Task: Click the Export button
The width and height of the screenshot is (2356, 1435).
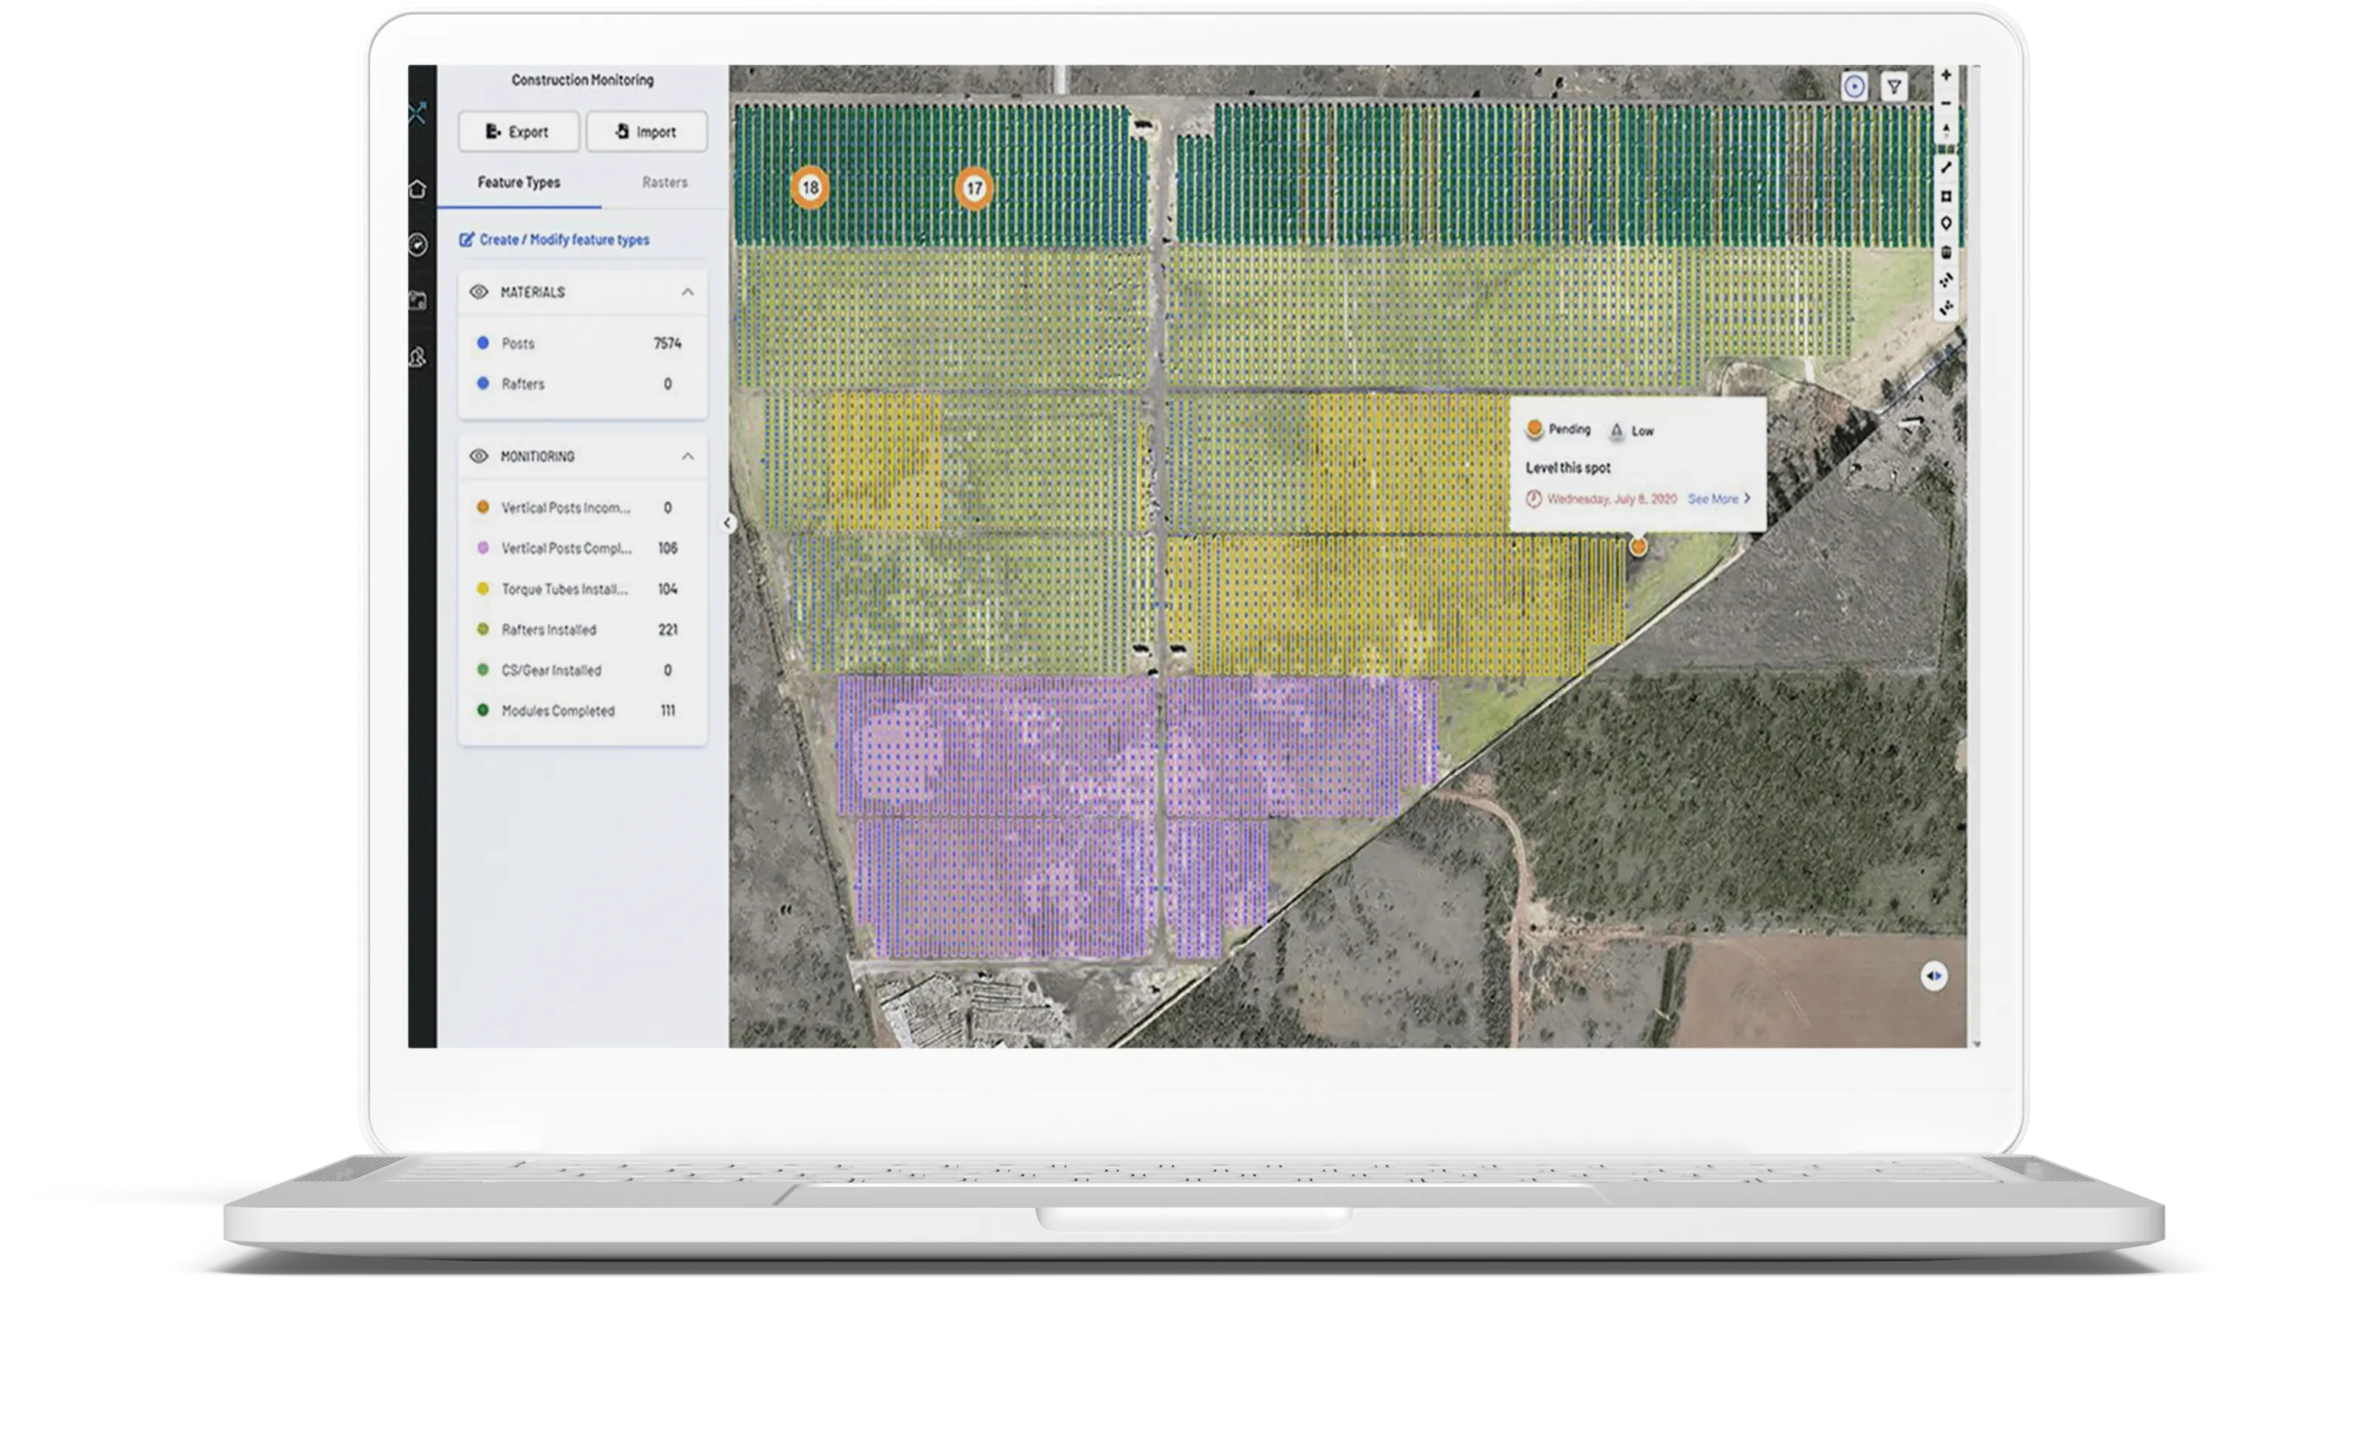Action: 518,132
